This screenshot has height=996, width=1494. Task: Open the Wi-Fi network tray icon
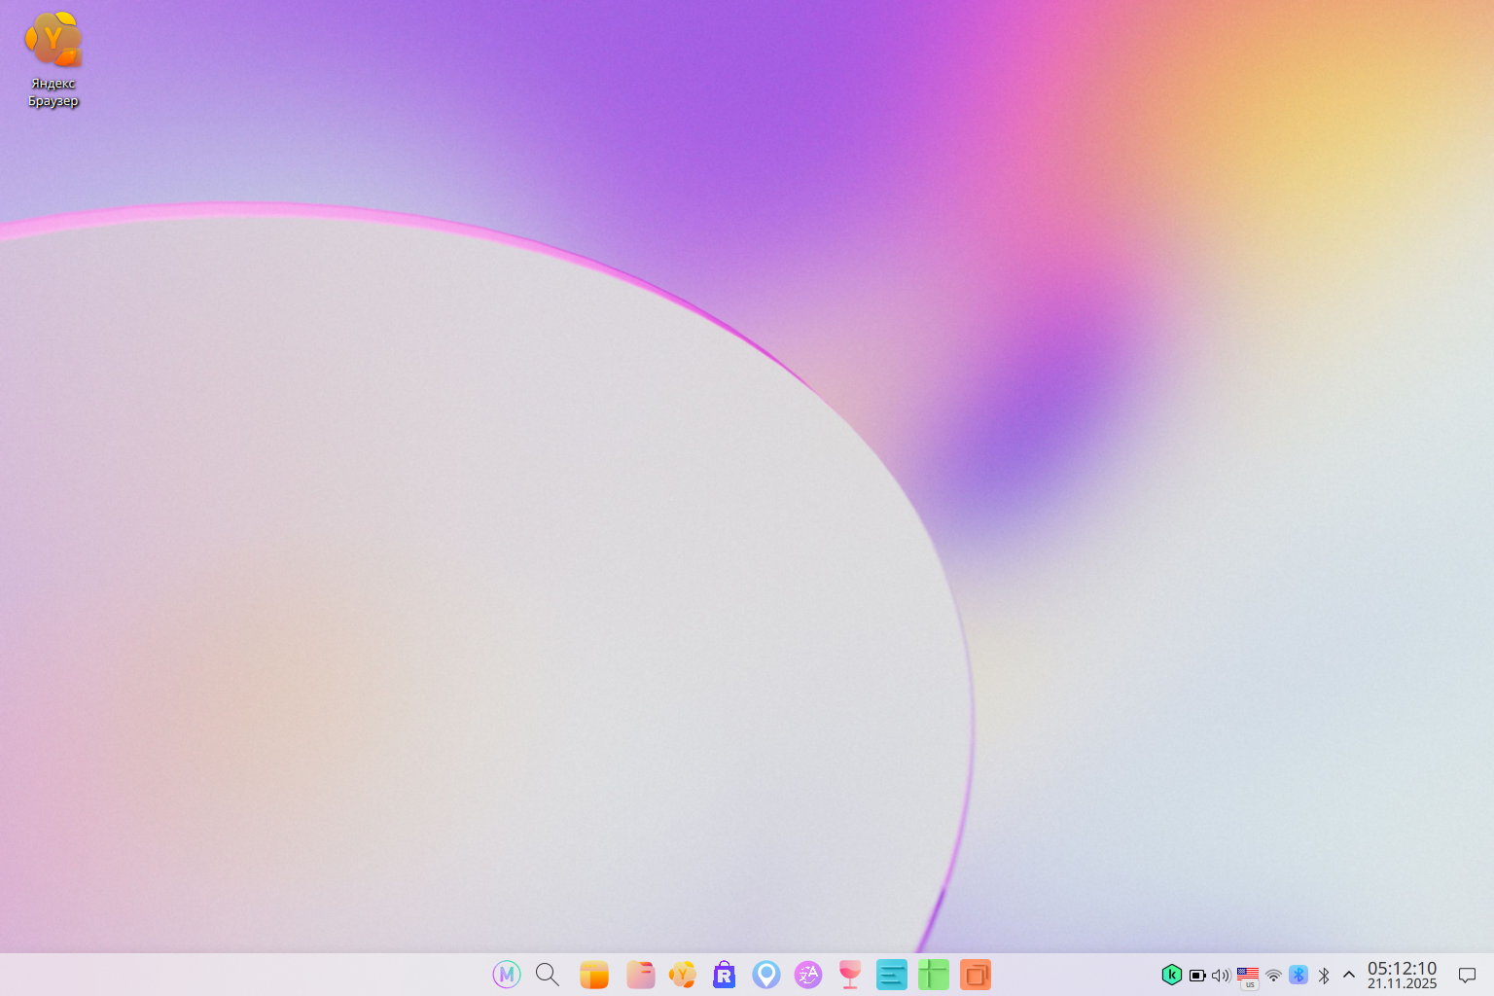pyautogui.click(x=1273, y=975)
